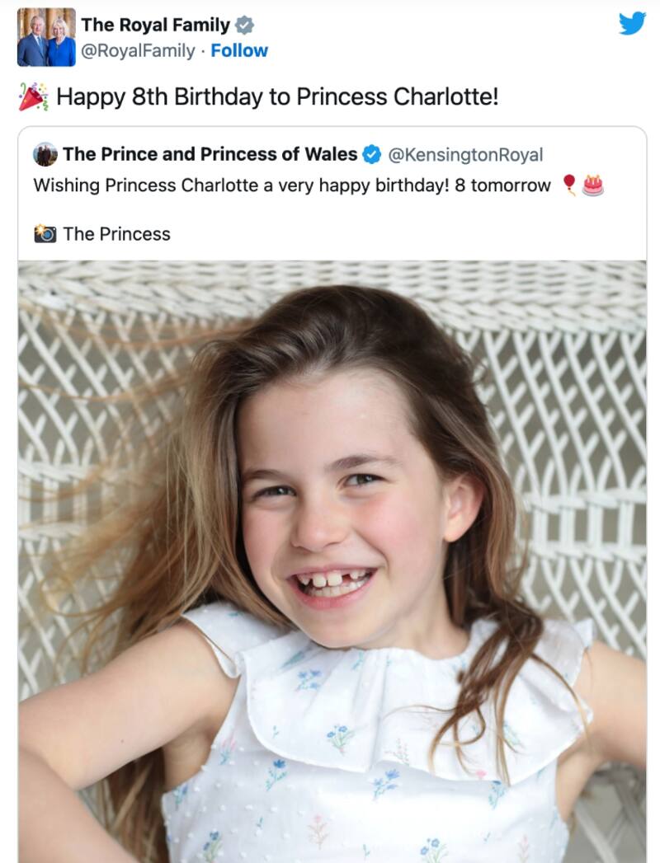660x863 pixels.
Task: Visit the @KensingtonRoyal handle
Action: [x=465, y=154]
